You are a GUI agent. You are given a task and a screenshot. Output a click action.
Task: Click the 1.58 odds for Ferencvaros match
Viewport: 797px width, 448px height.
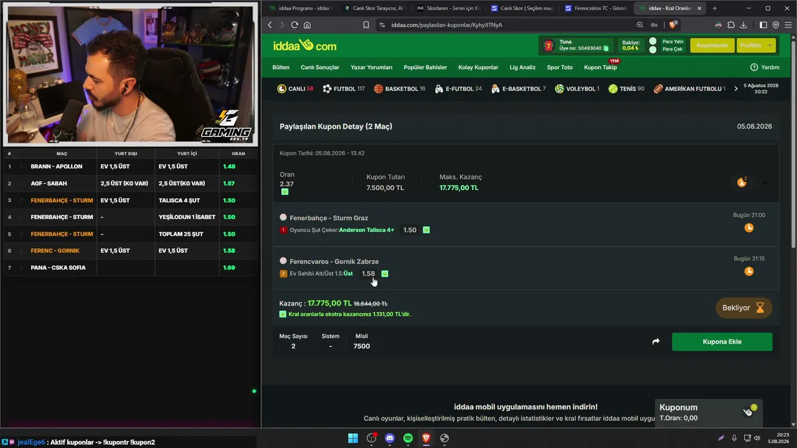click(x=369, y=274)
